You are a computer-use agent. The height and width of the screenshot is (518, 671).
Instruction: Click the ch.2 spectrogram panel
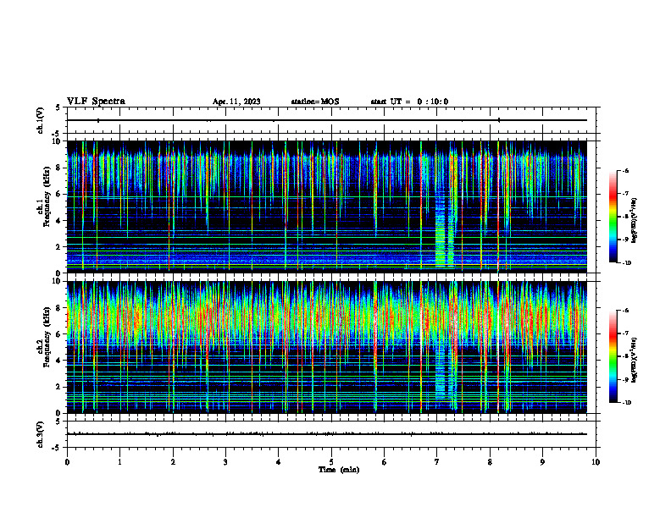click(x=326, y=347)
